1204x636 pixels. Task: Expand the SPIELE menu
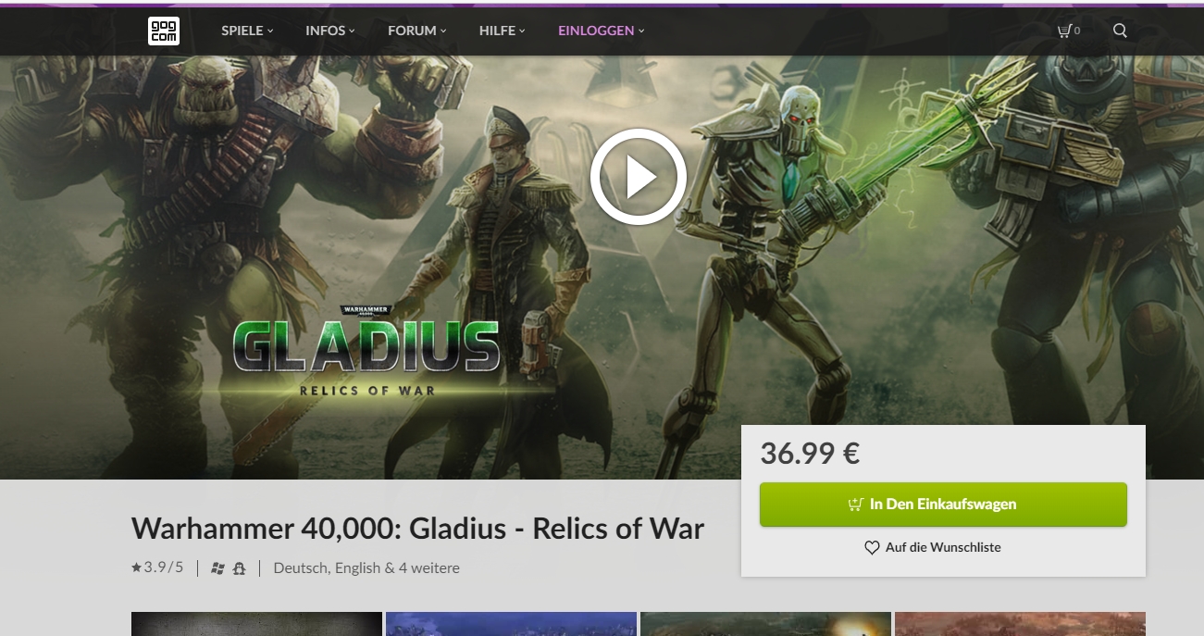click(x=247, y=31)
